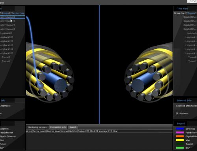Click the scatter-dots icon beside the grid icon
Image resolution: width=197 pixels, height=151 pixels.
point(191,1)
